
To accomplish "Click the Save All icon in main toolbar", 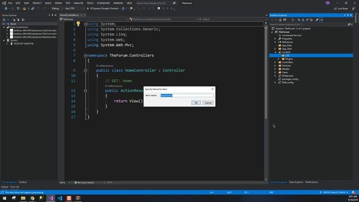I will pos(33,8).
